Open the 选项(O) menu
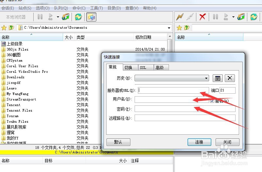The image size is (262, 172). (x=42, y=8)
